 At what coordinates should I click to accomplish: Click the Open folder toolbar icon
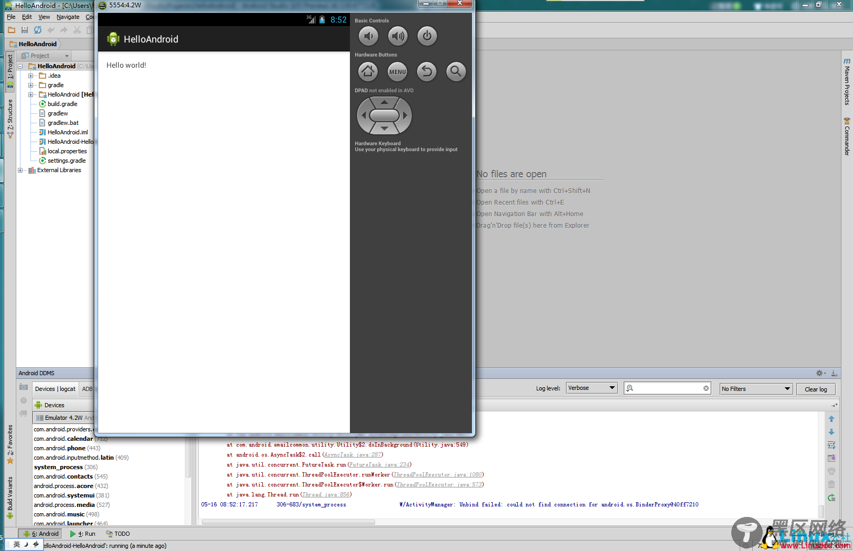pyautogui.click(x=12, y=30)
